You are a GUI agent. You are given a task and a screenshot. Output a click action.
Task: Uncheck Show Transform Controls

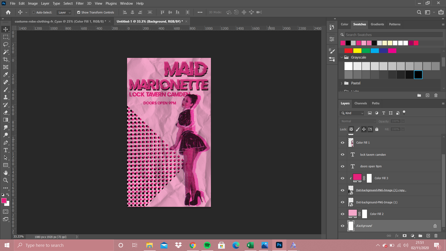coord(79,12)
